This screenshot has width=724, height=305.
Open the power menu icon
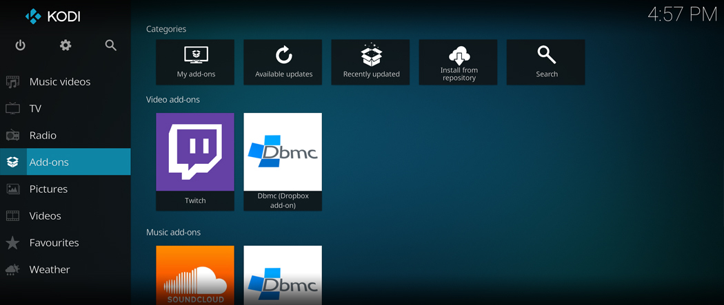(x=20, y=45)
